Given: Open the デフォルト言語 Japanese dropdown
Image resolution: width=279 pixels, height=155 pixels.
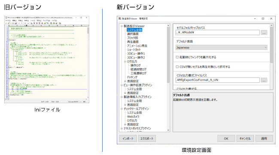Looking at the screenshot, I should coord(221,48).
